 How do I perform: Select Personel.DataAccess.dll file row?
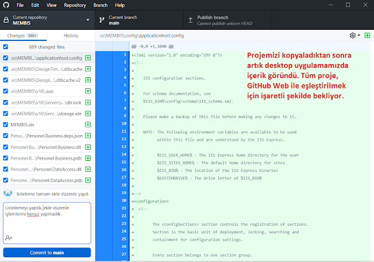47,169
